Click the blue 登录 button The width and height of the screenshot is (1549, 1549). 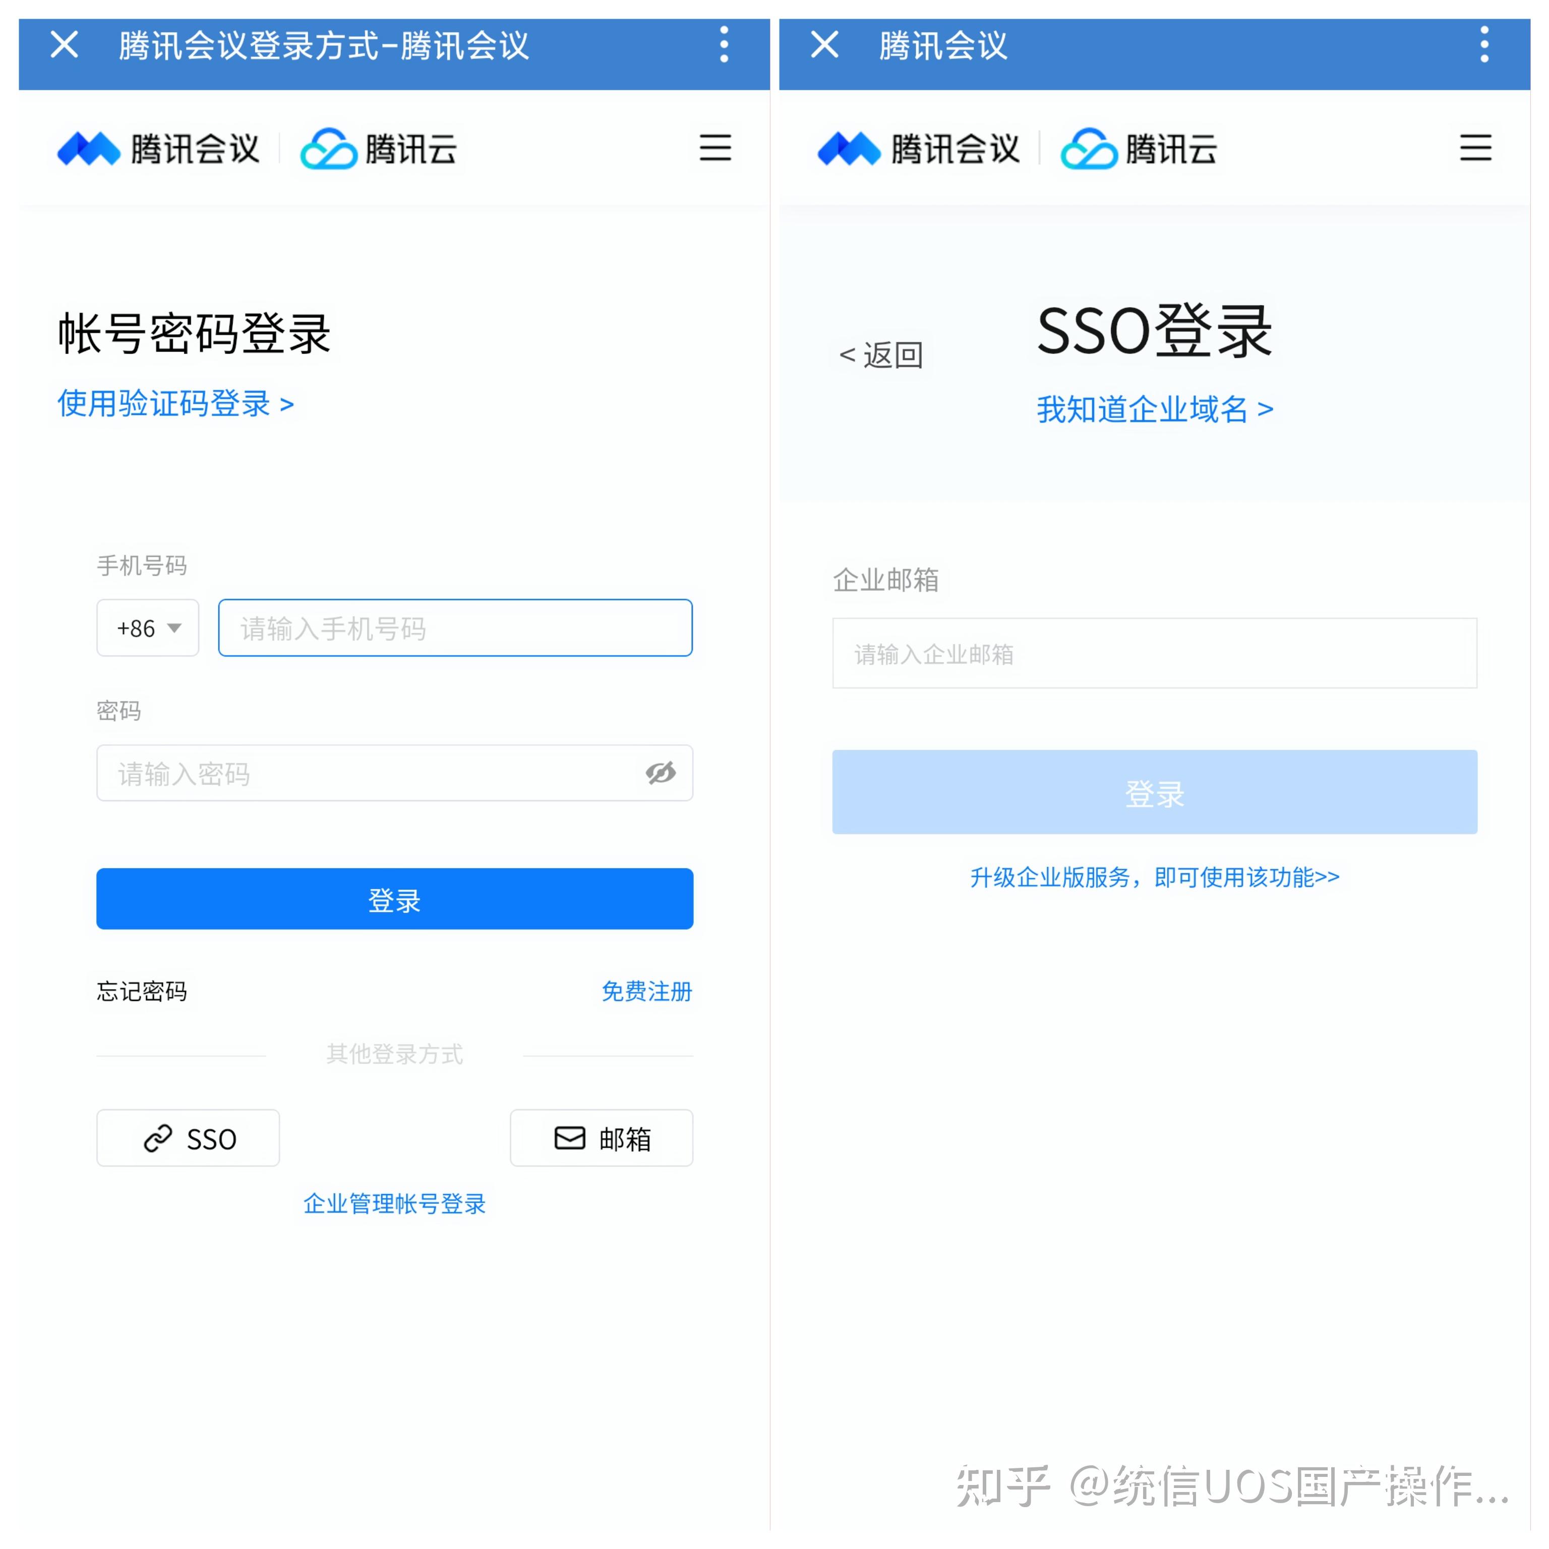[x=394, y=899]
